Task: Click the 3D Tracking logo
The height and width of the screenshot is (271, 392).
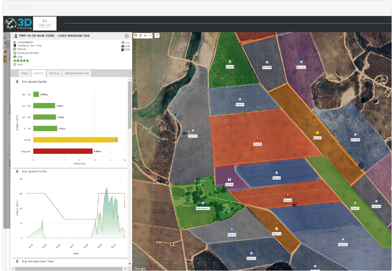Action: 18,24
